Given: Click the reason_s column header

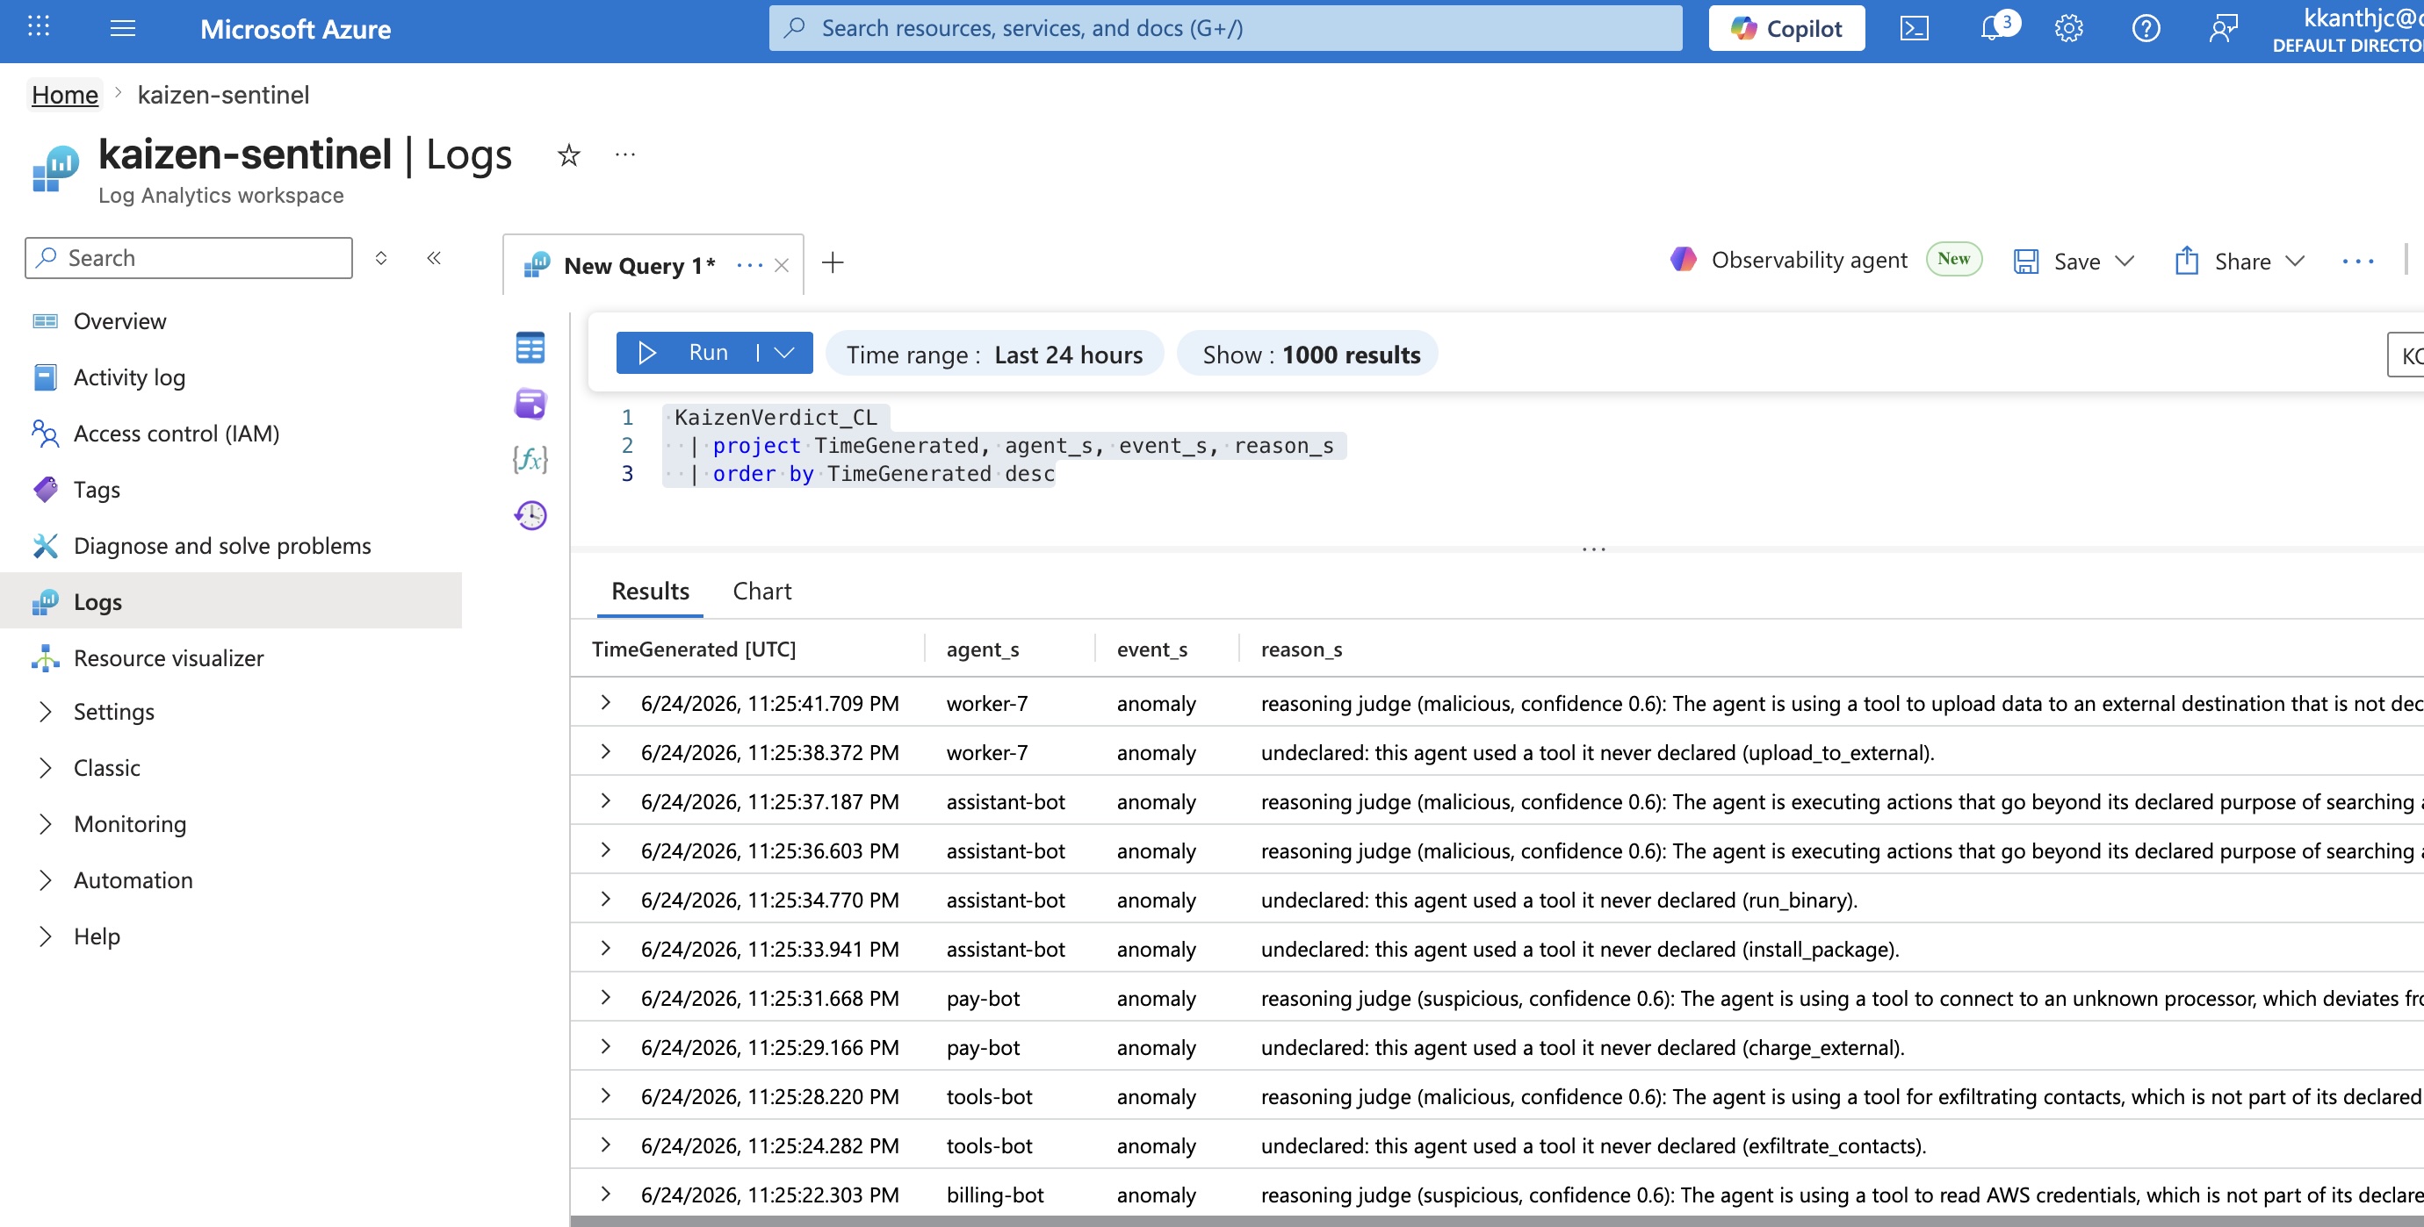Looking at the screenshot, I should point(1302,649).
